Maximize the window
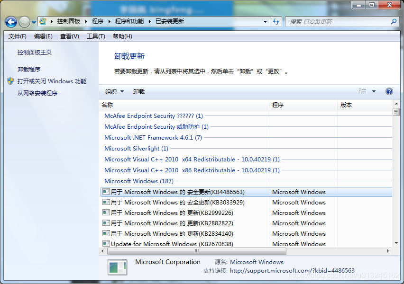The height and width of the screenshot is (284, 404). (372, 5)
